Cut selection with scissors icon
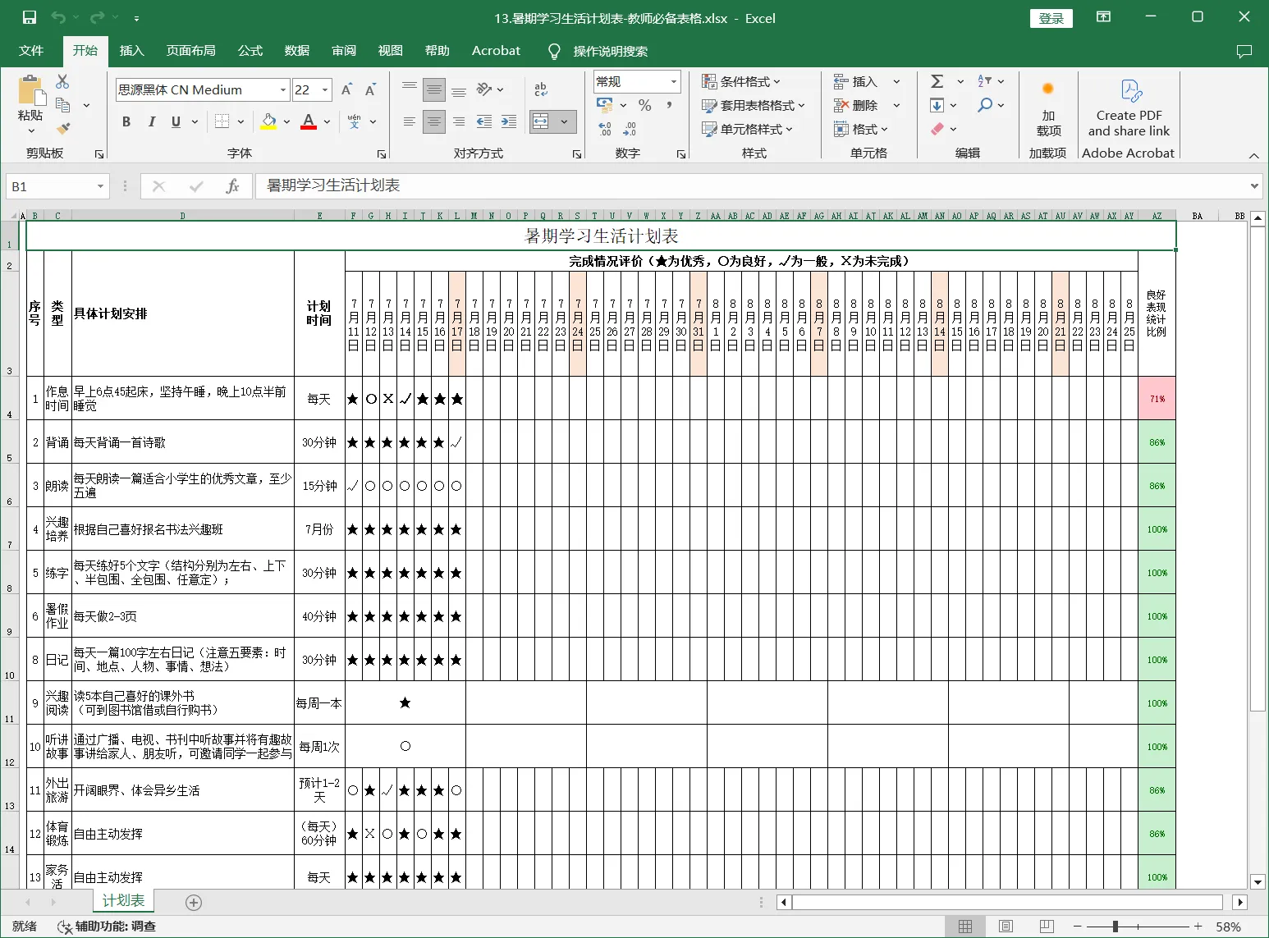Image resolution: width=1269 pixels, height=938 pixels. pyautogui.click(x=62, y=81)
